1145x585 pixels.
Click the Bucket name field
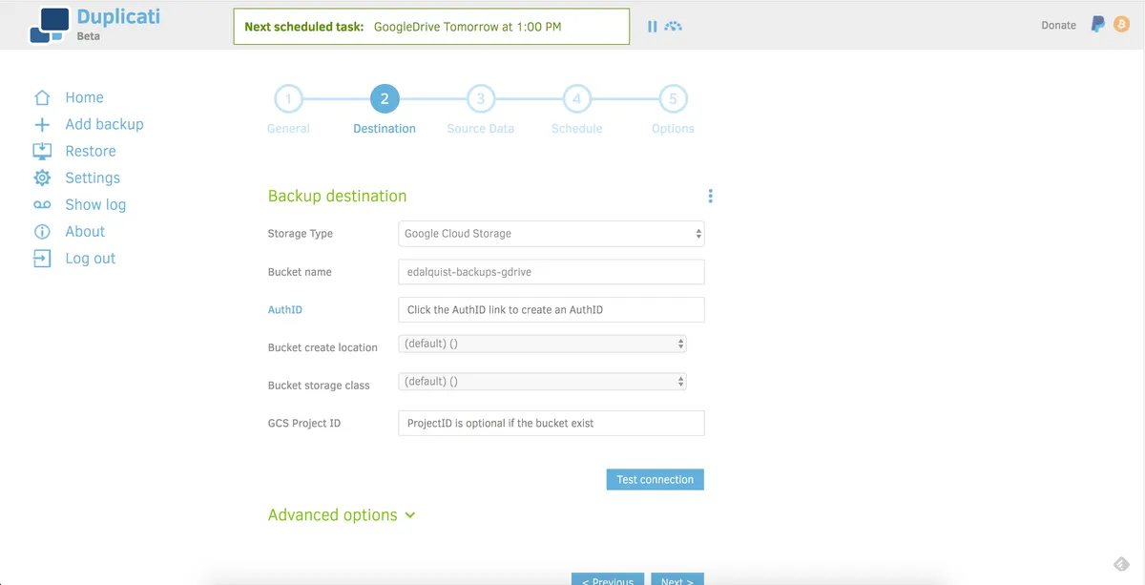coord(552,272)
